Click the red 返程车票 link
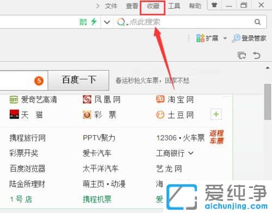Viewport: 272px width, 213px height. tap(217, 137)
